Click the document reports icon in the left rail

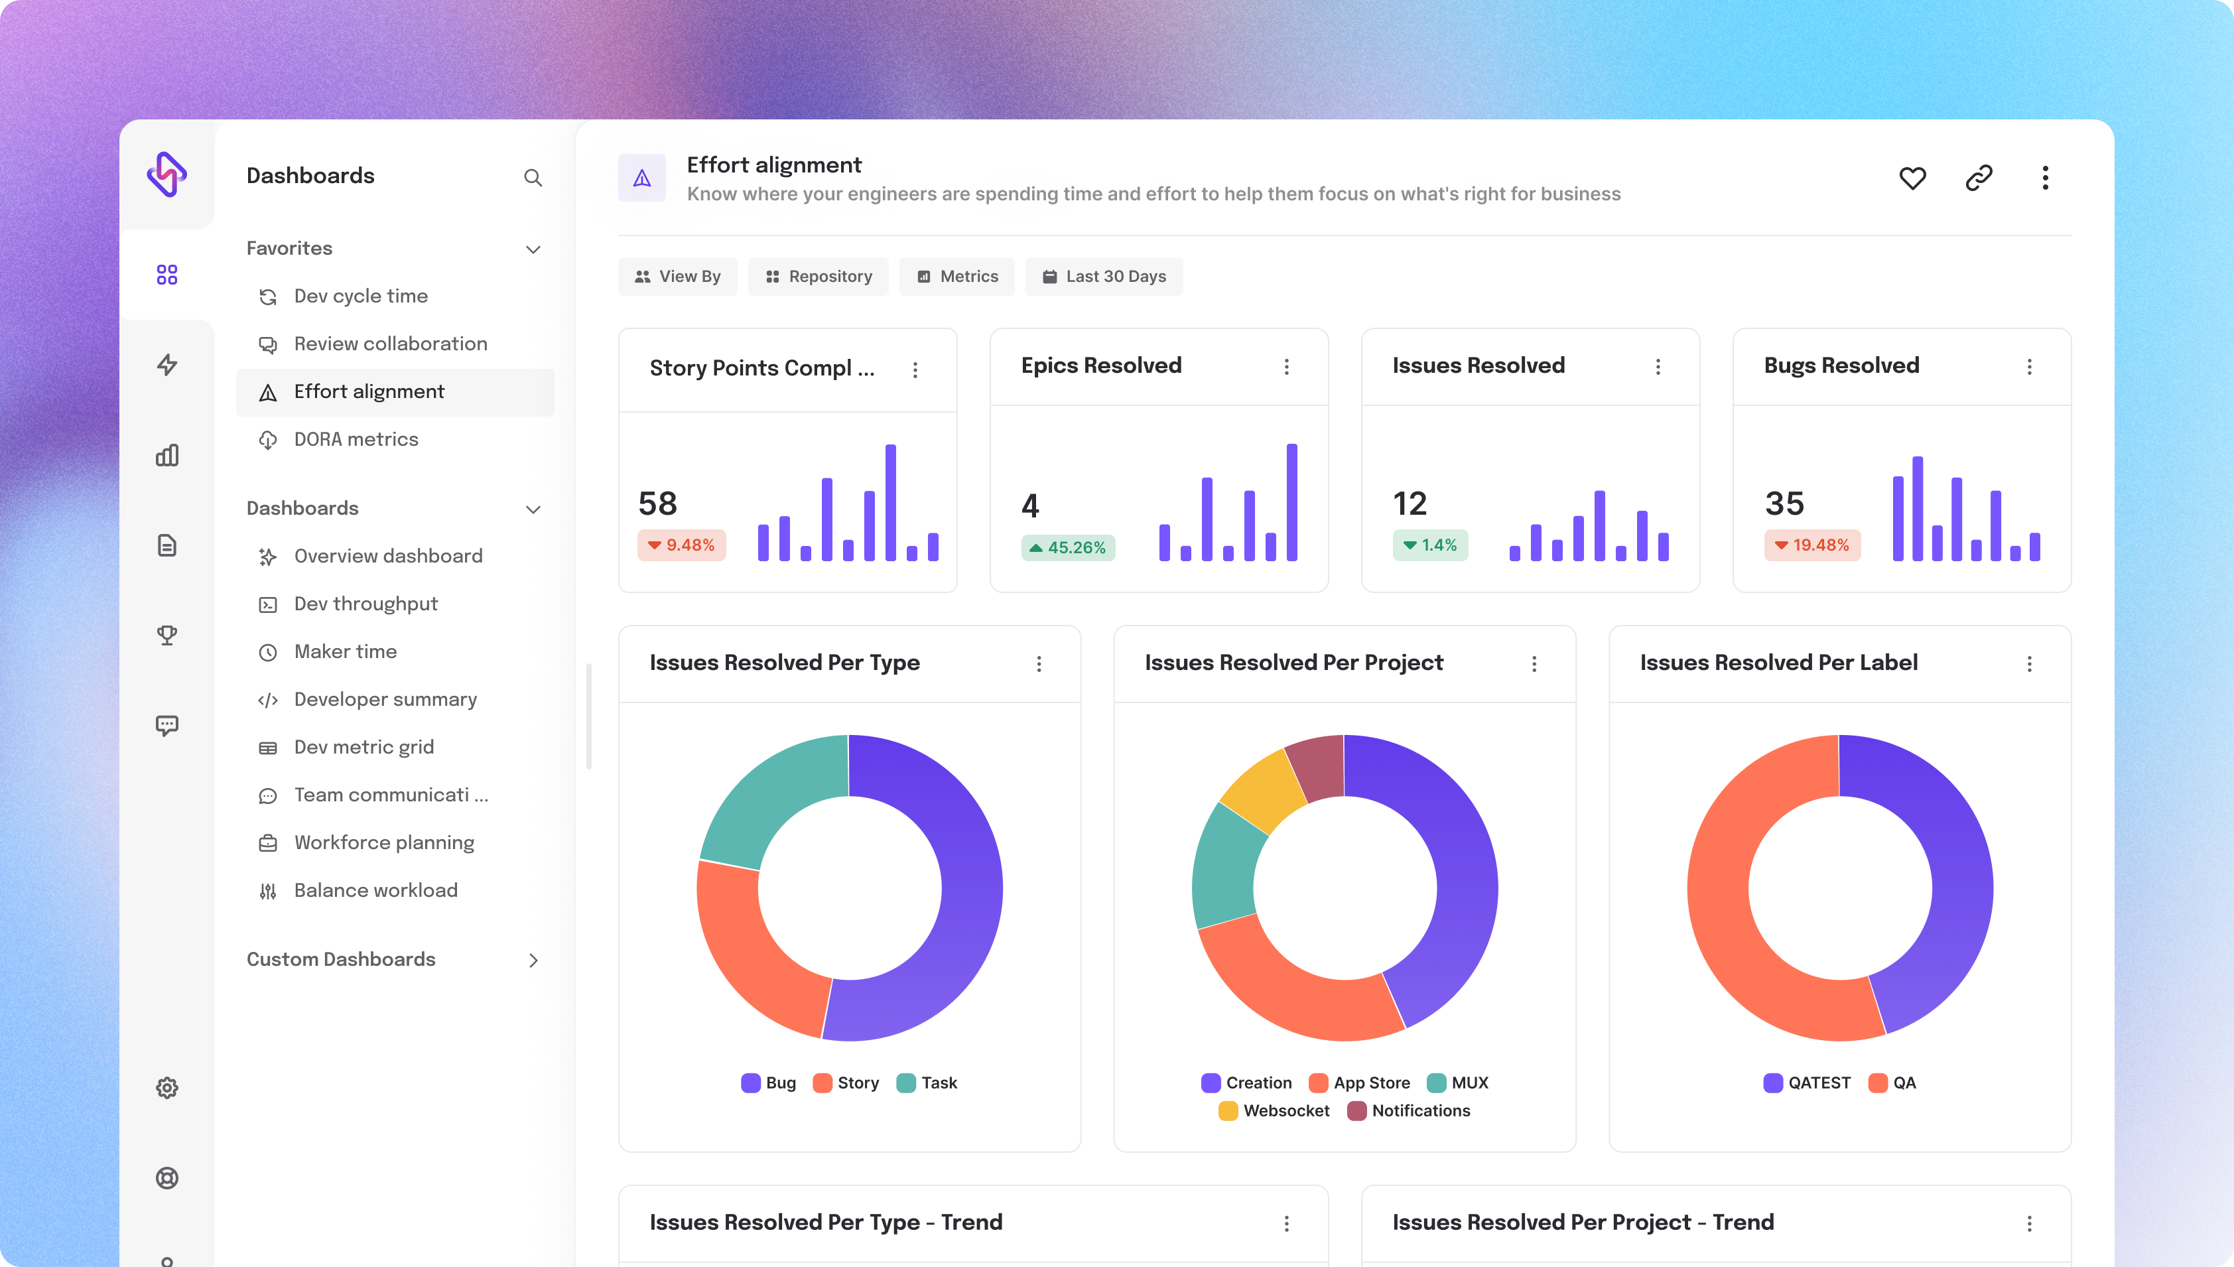click(x=167, y=546)
